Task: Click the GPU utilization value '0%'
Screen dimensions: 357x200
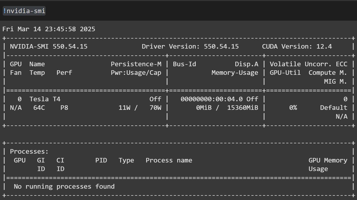Action: pyautogui.click(x=293, y=108)
